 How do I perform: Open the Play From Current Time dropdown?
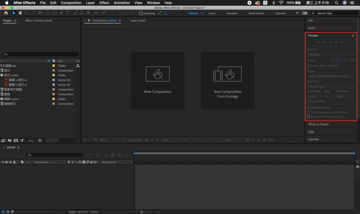330,86
